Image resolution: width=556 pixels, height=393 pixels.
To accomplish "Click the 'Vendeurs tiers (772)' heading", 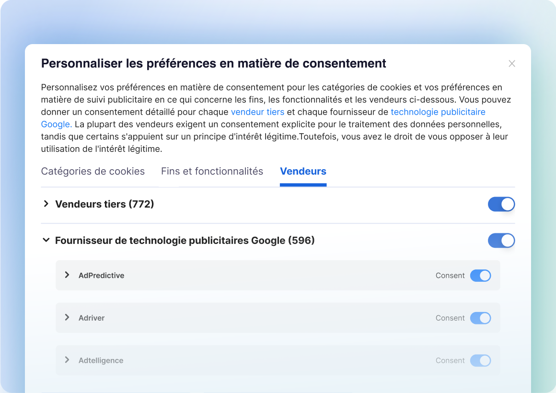I will (x=104, y=204).
